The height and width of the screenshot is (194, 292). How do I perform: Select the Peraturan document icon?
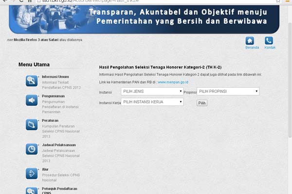[32, 125]
